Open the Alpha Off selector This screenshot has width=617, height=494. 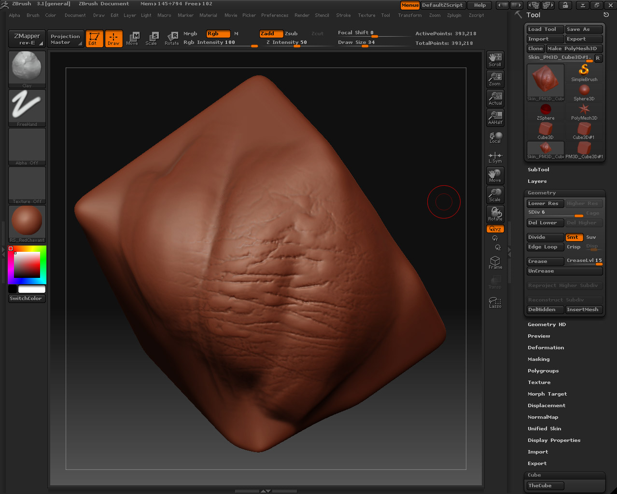click(27, 147)
